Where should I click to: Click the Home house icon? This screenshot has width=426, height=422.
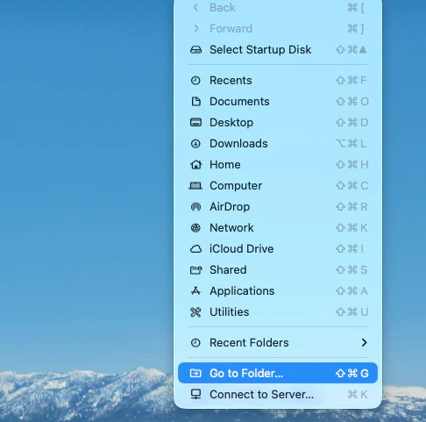pyautogui.click(x=195, y=165)
